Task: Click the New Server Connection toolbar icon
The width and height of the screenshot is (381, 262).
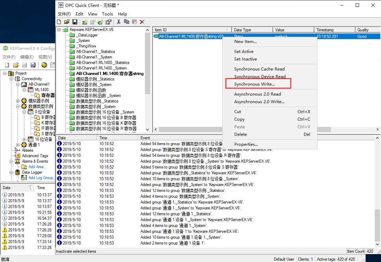Action: coord(85,22)
